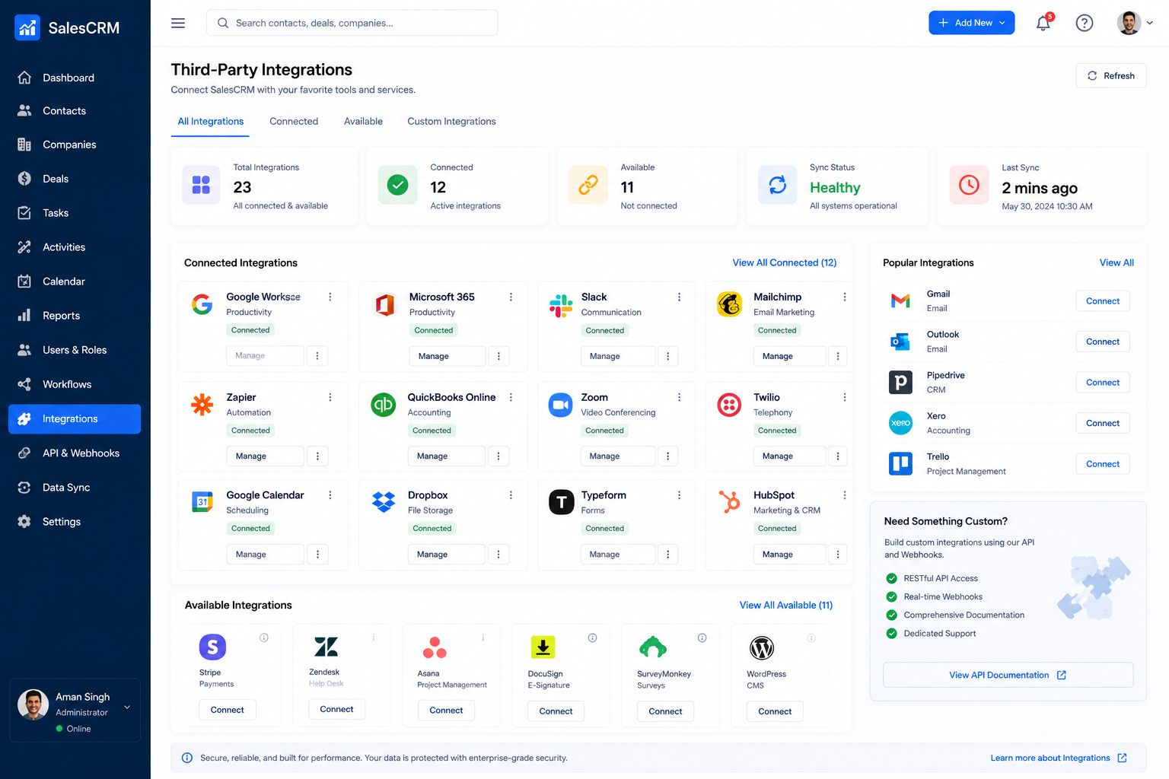Click the SalesCRM logo icon
Screen dimensions: 1169x779
point(27,27)
